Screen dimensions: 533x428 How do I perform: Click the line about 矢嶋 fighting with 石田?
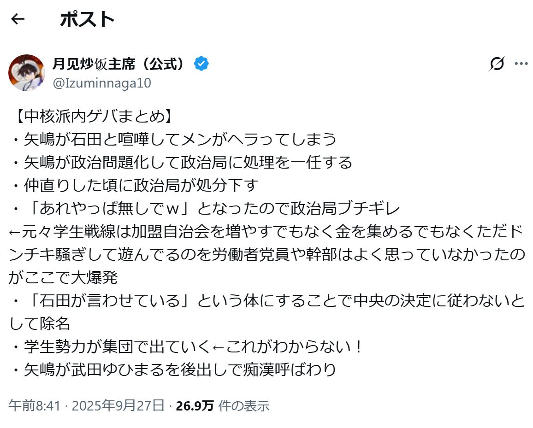174,139
